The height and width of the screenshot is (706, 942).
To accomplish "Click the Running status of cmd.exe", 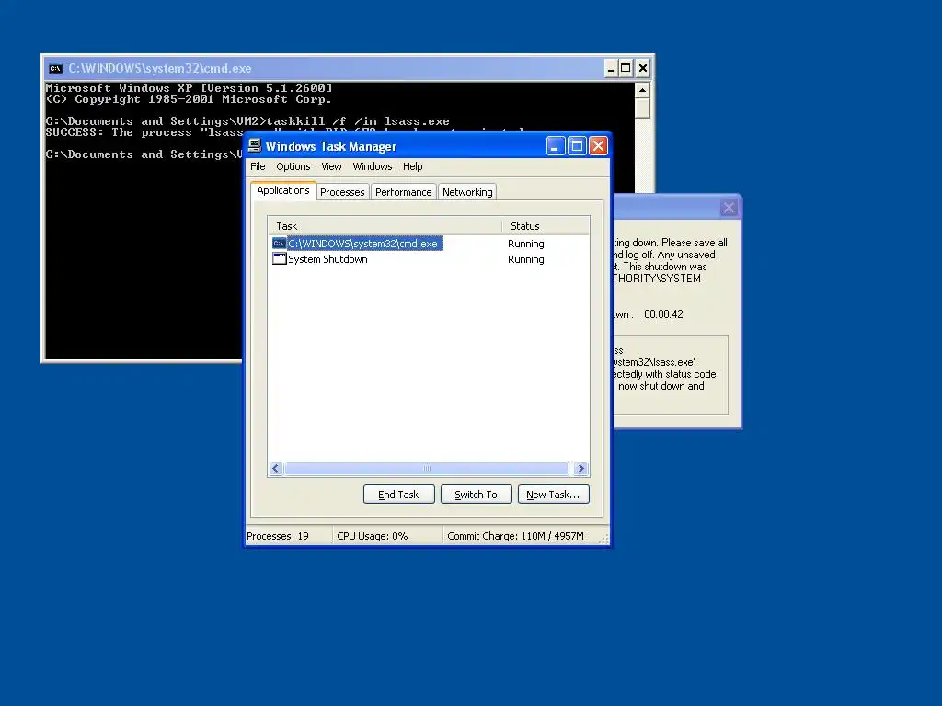I will click(x=525, y=244).
